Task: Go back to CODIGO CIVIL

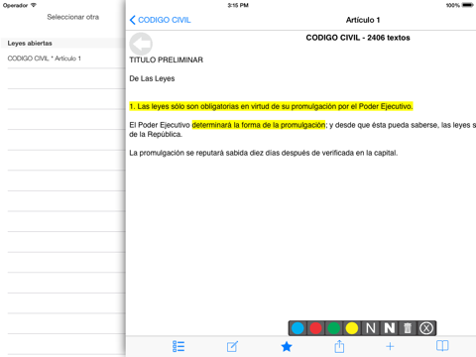Action: (x=161, y=20)
